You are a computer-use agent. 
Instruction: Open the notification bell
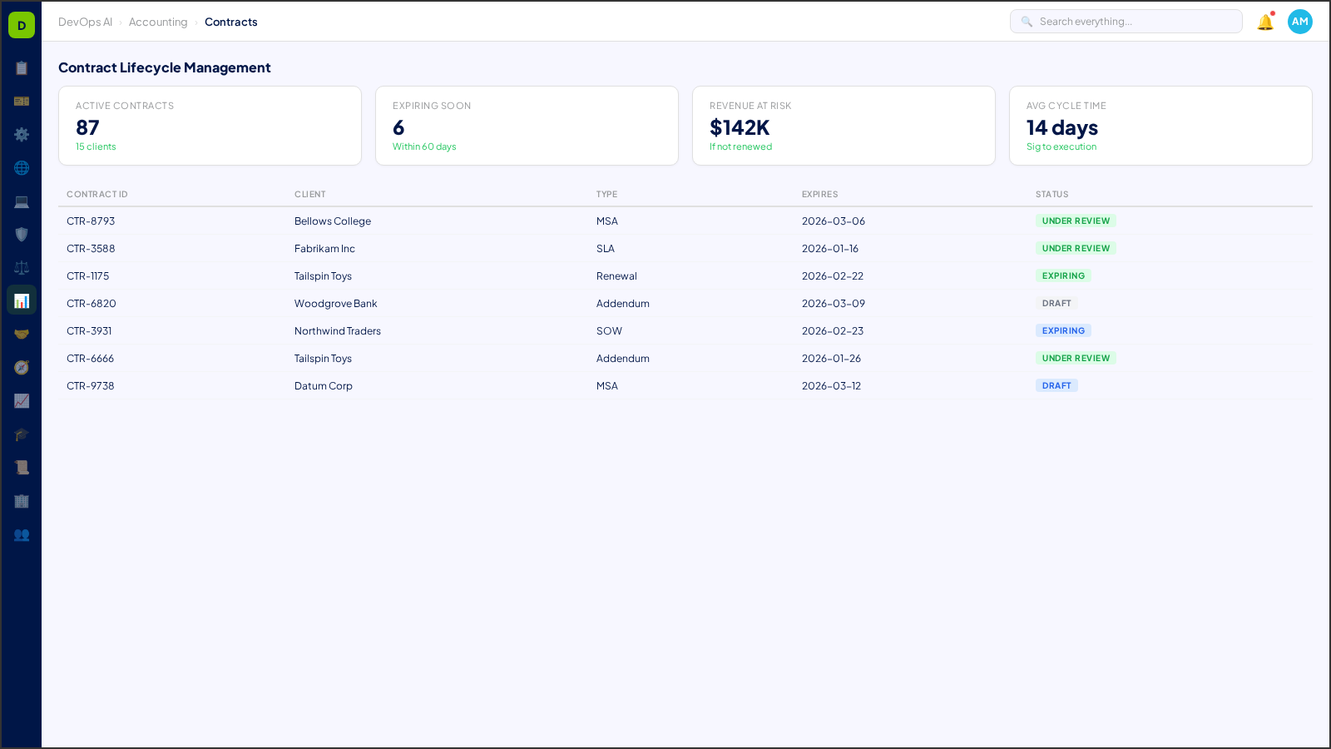1264,22
